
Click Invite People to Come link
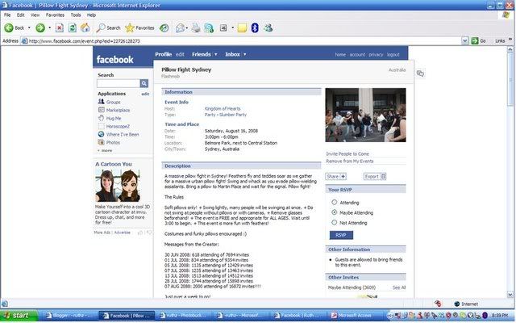pos(347,154)
